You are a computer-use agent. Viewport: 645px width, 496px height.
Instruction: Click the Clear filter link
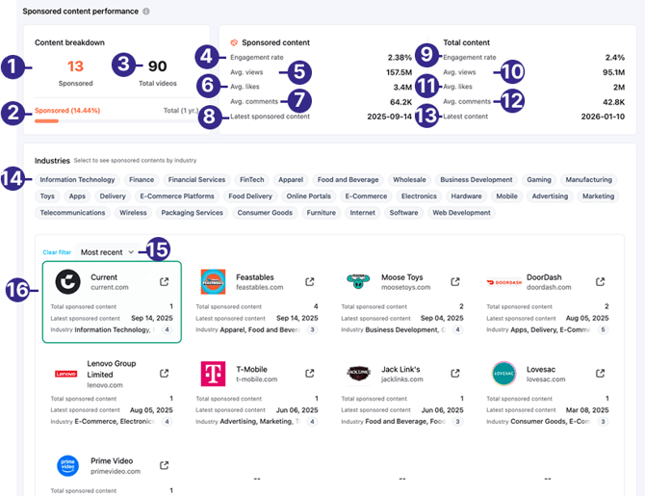pyautogui.click(x=57, y=252)
